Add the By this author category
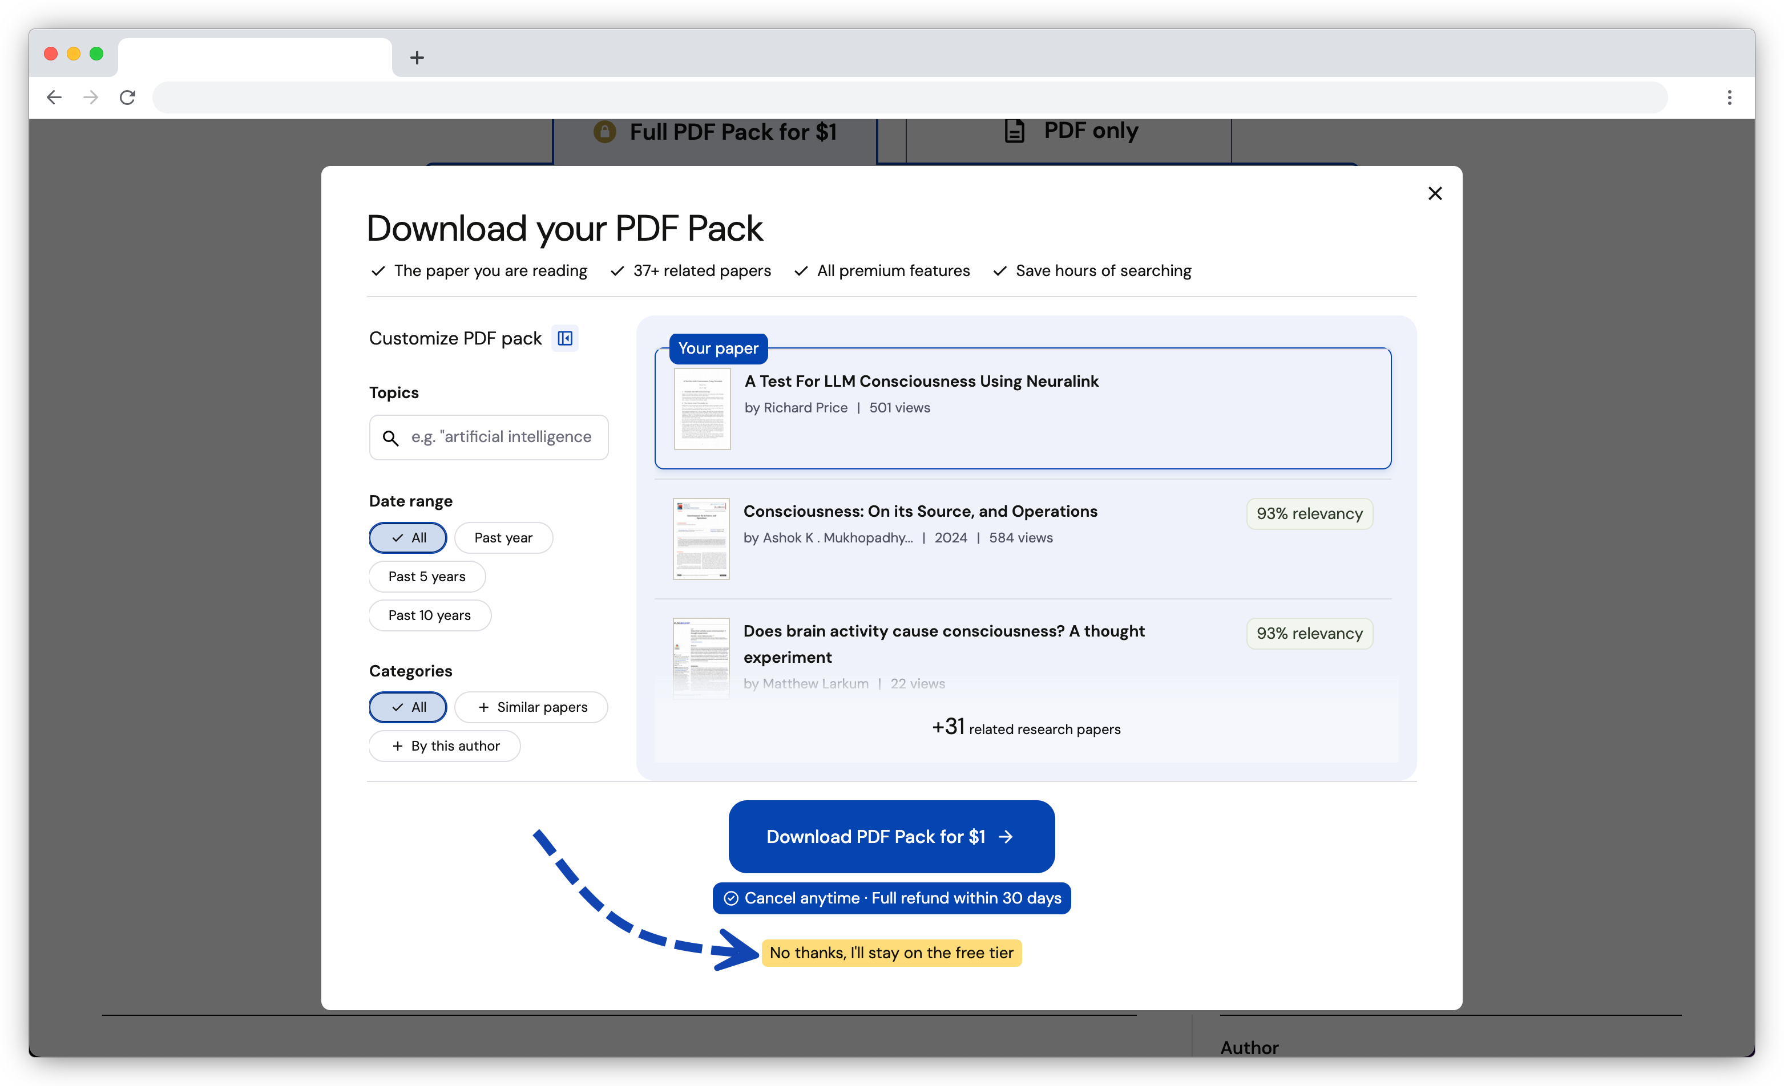Screen dimensions: 1784x1086 click(x=444, y=746)
